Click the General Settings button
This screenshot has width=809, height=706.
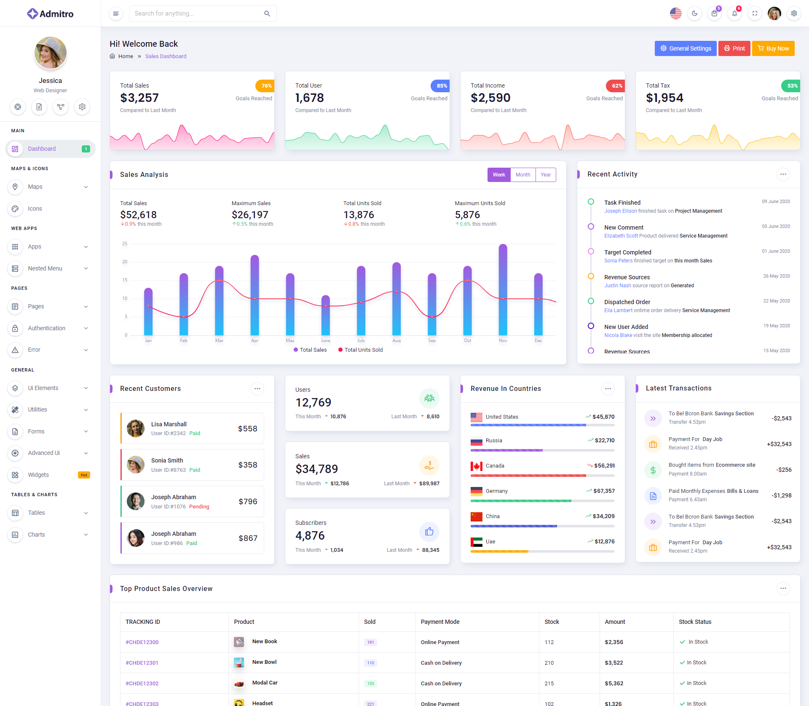click(686, 48)
